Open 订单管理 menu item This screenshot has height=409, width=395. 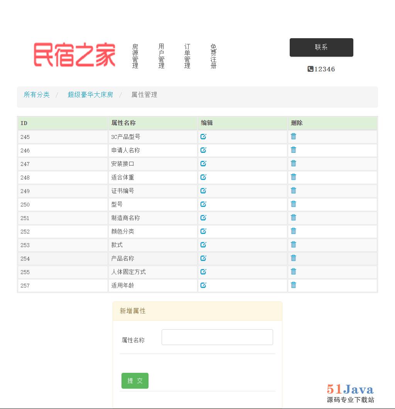tap(187, 56)
